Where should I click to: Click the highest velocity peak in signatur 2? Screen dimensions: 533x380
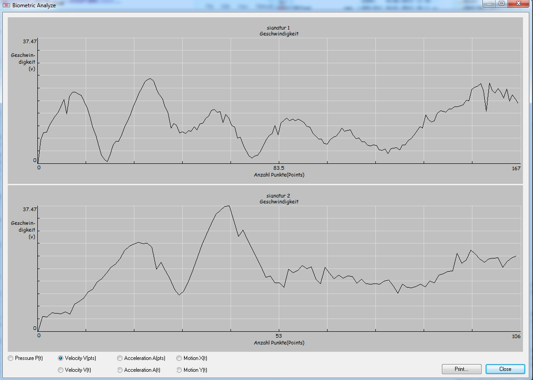point(228,206)
